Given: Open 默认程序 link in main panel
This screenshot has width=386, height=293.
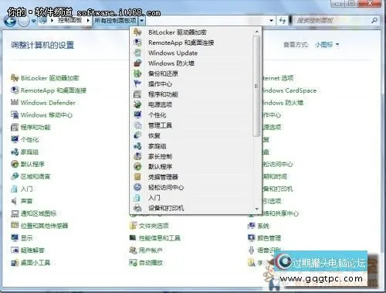Looking at the screenshot, I should [32, 164].
